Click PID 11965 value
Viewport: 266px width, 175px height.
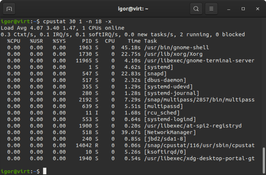point(83,61)
